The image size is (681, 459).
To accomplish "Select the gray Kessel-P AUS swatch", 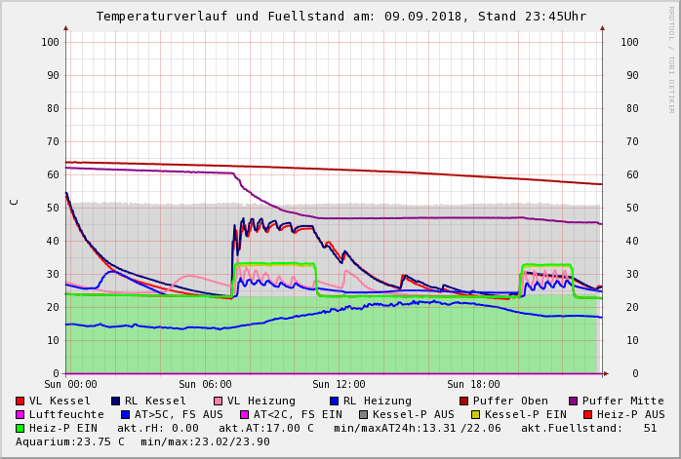I will [x=364, y=414].
